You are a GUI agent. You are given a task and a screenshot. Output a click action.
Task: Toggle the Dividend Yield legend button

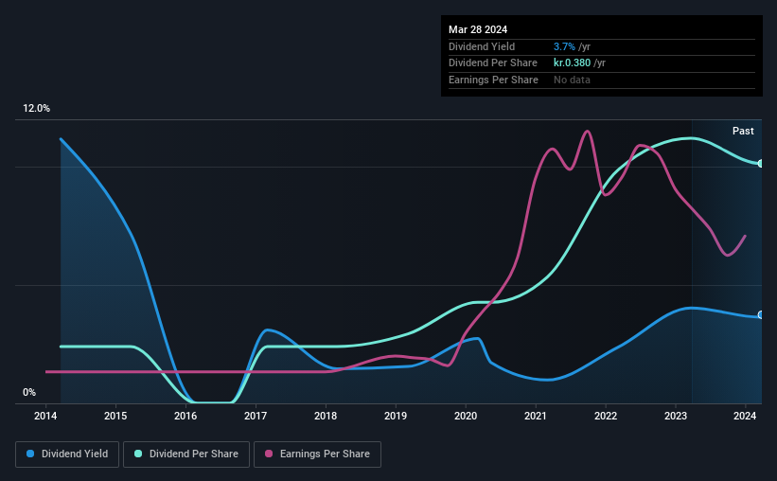click(x=67, y=454)
